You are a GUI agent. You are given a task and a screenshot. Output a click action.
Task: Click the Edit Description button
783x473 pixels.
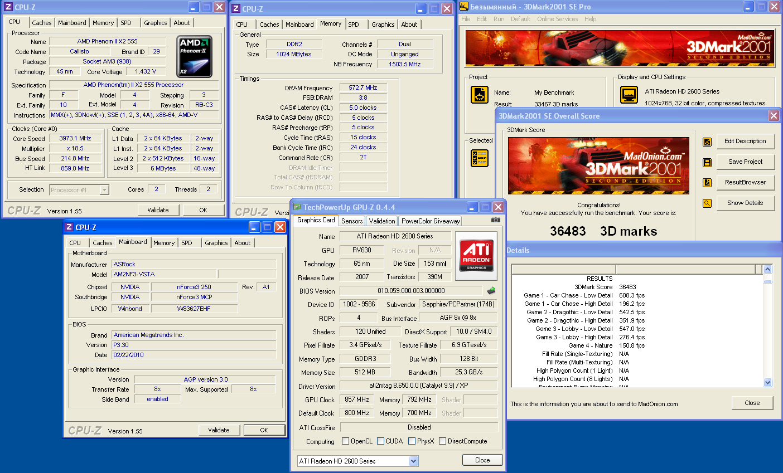coord(745,142)
